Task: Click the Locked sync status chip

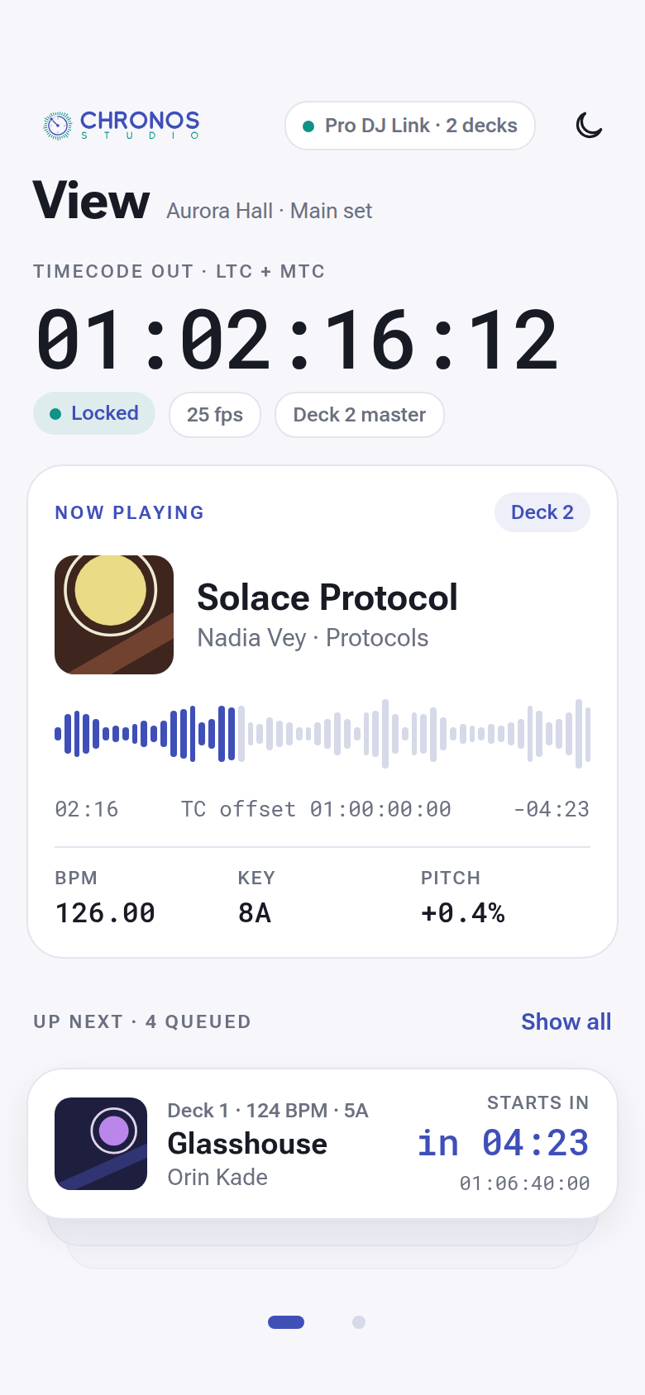Action: coord(94,413)
